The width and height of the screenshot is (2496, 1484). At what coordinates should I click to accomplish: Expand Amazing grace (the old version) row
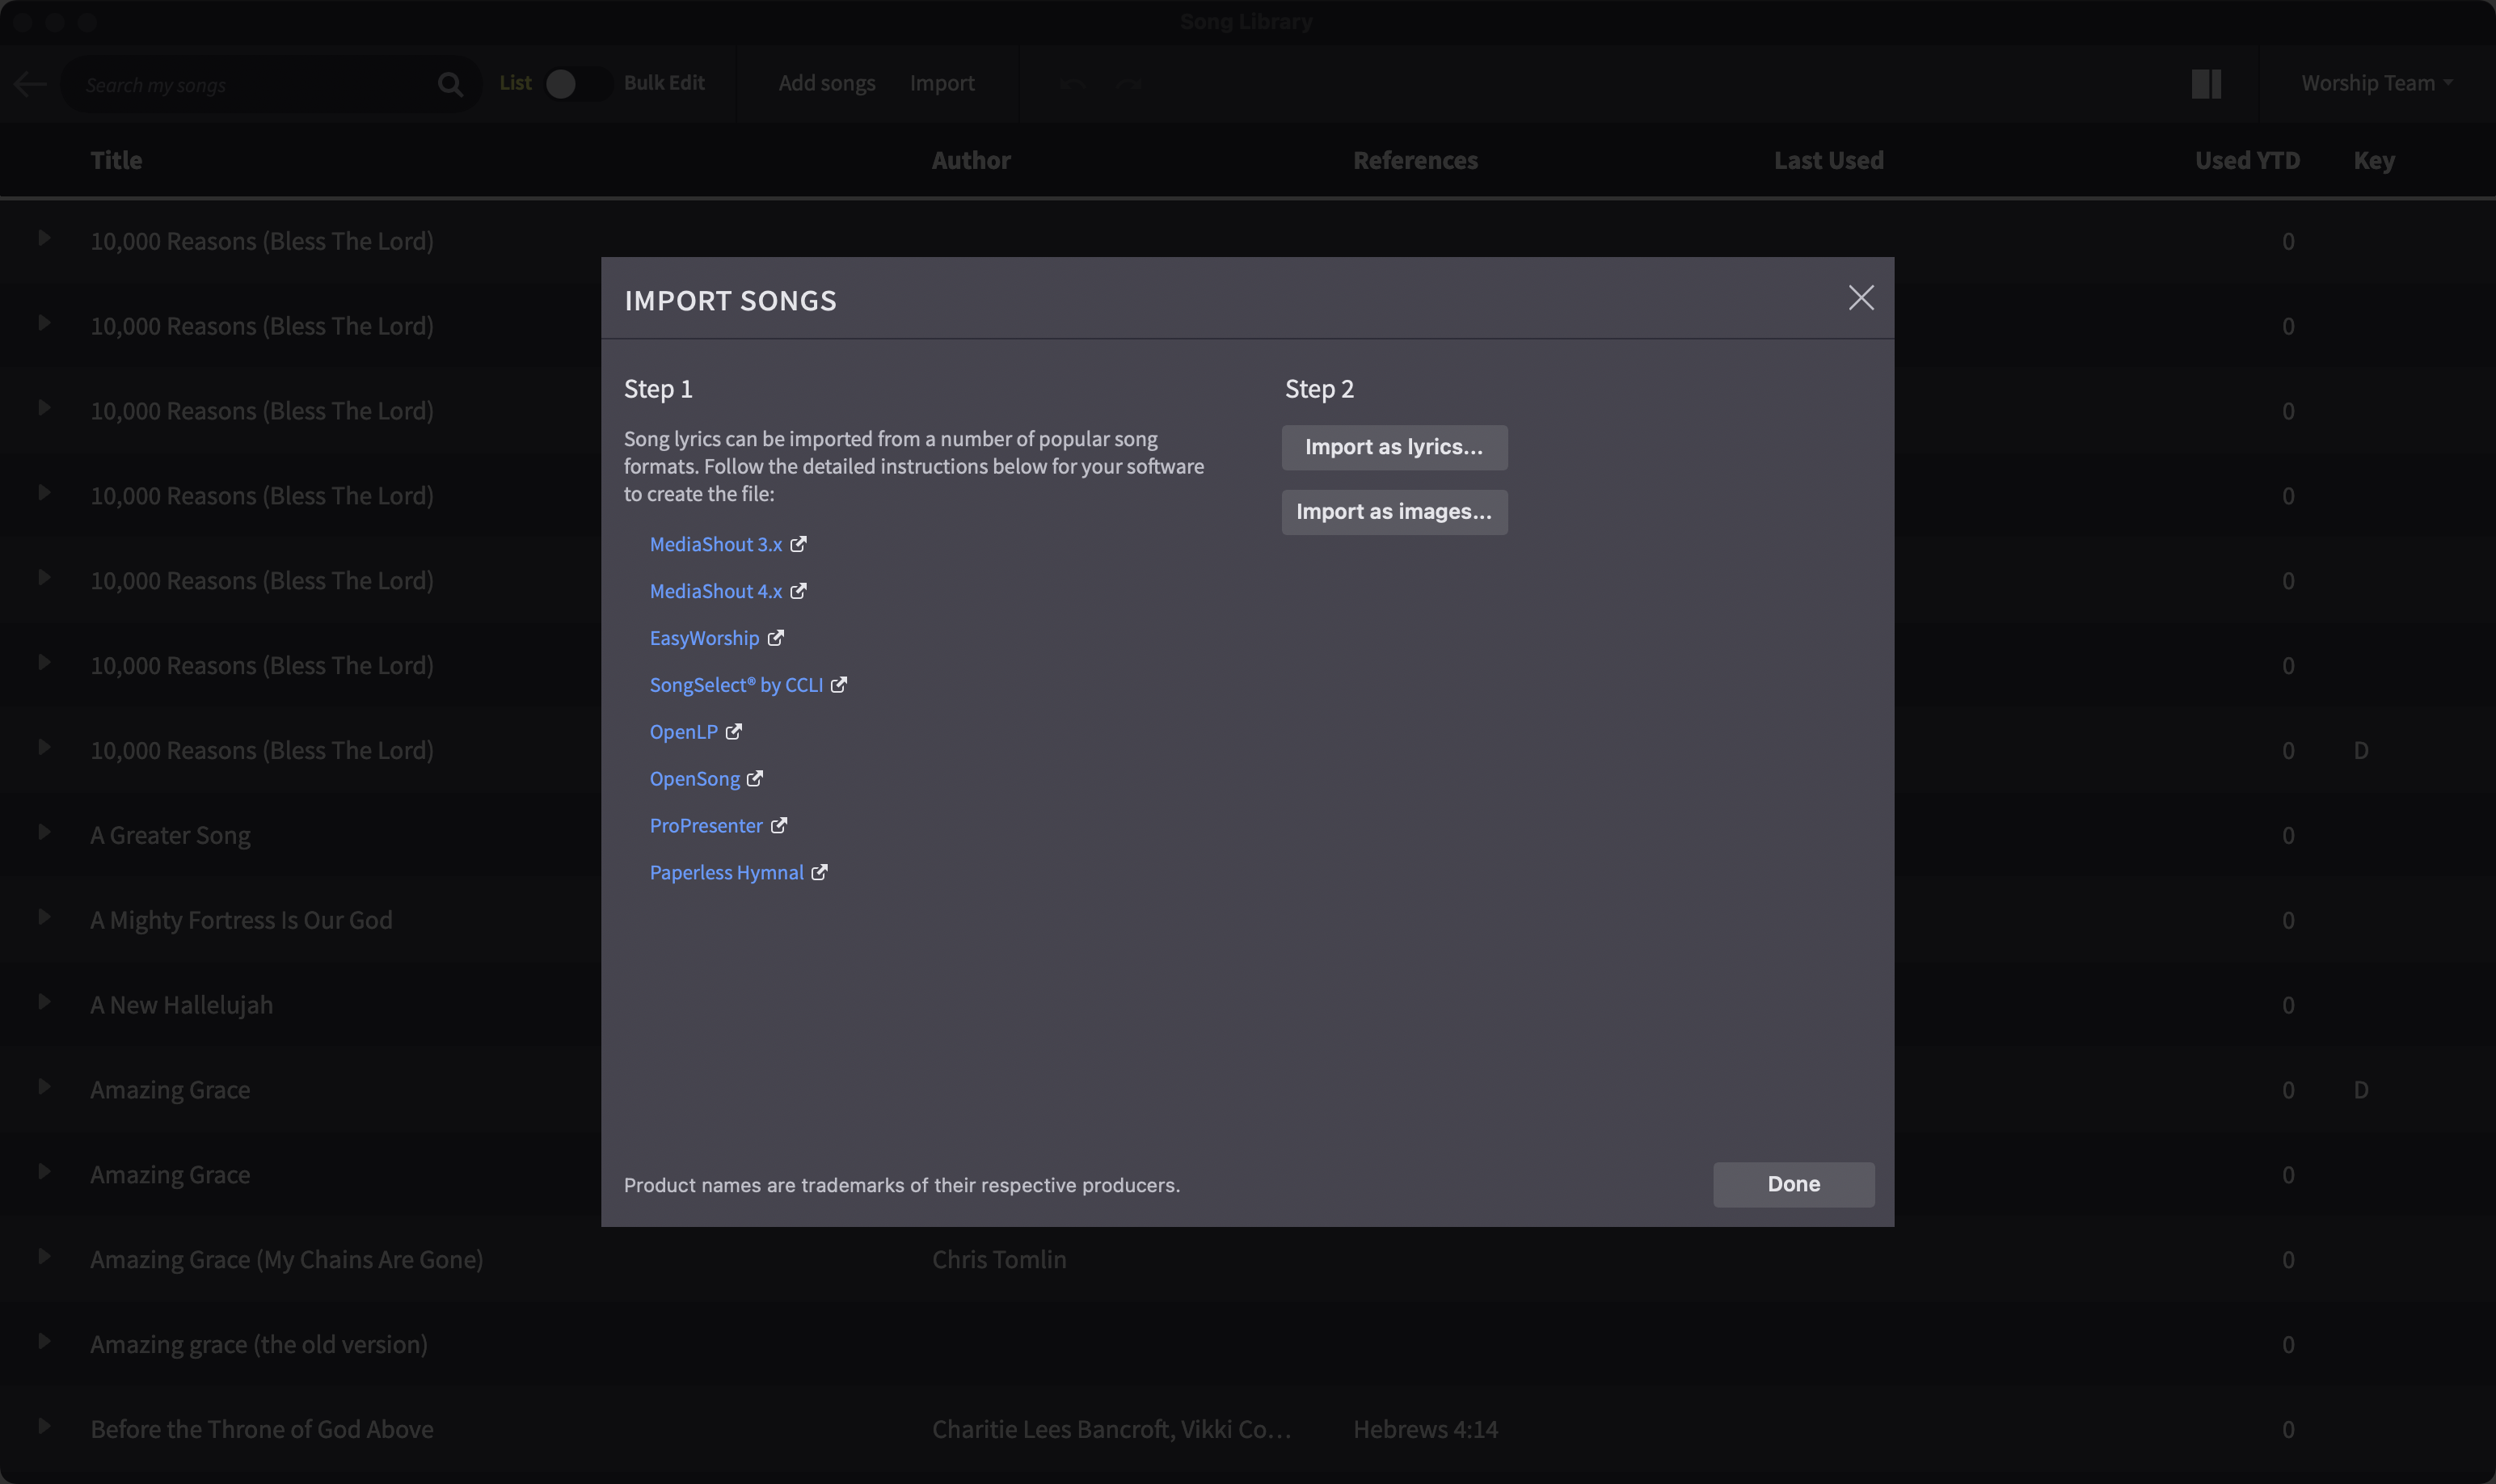point(44,1342)
